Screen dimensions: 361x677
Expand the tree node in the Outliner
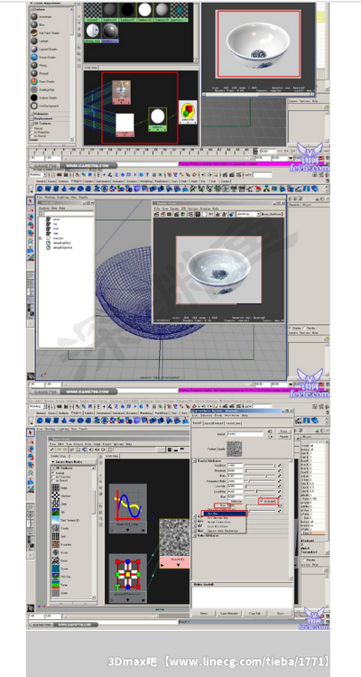(x=41, y=238)
